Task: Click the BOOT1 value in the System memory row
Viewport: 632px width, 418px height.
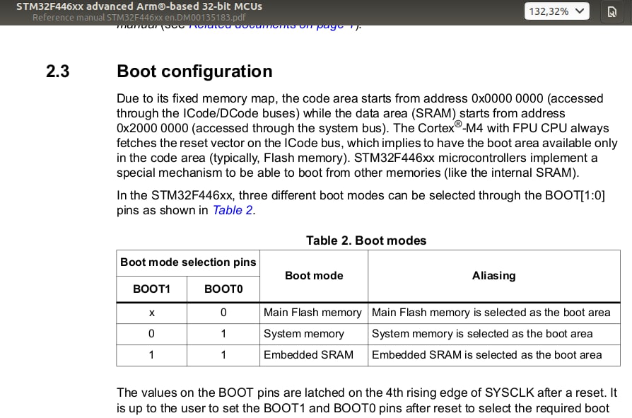Action: pos(151,334)
